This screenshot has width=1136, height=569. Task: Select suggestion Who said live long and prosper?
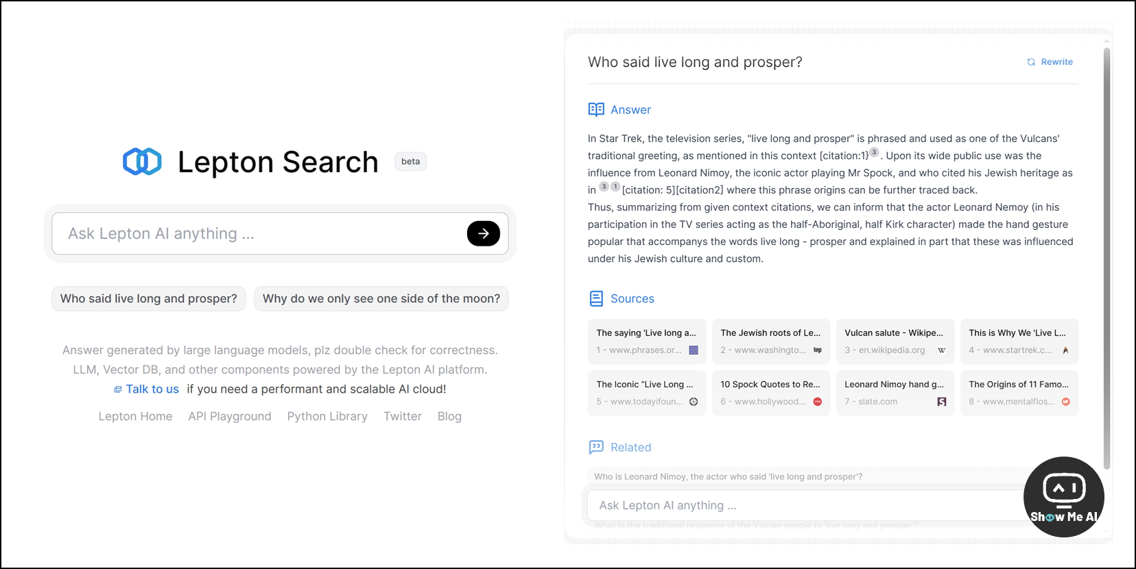tap(149, 299)
